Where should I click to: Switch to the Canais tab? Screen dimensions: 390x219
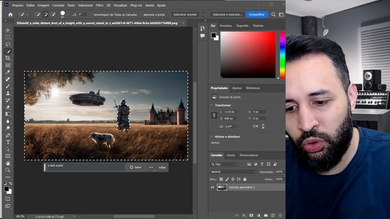[231, 155]
